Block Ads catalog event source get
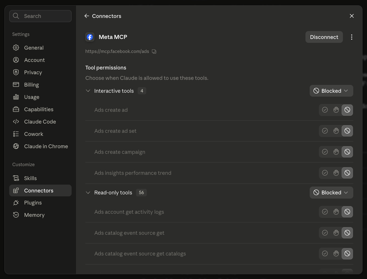 (x=347, y=233)
